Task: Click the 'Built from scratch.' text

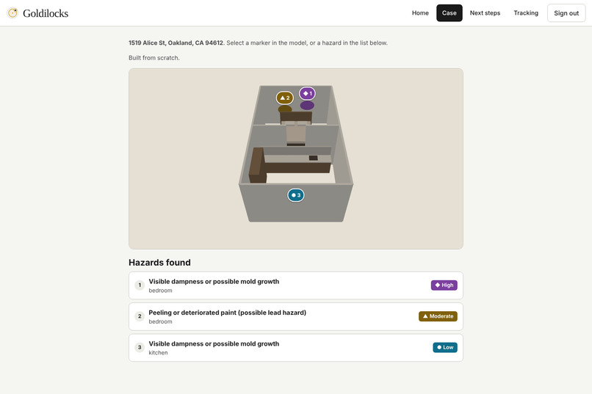Action: pos(154,58)
